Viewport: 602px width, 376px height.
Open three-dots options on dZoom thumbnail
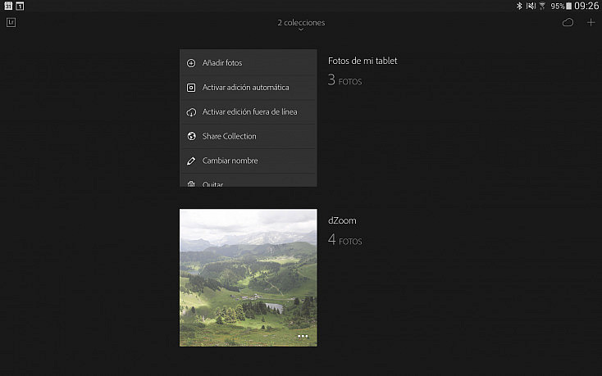coord(303,336)
